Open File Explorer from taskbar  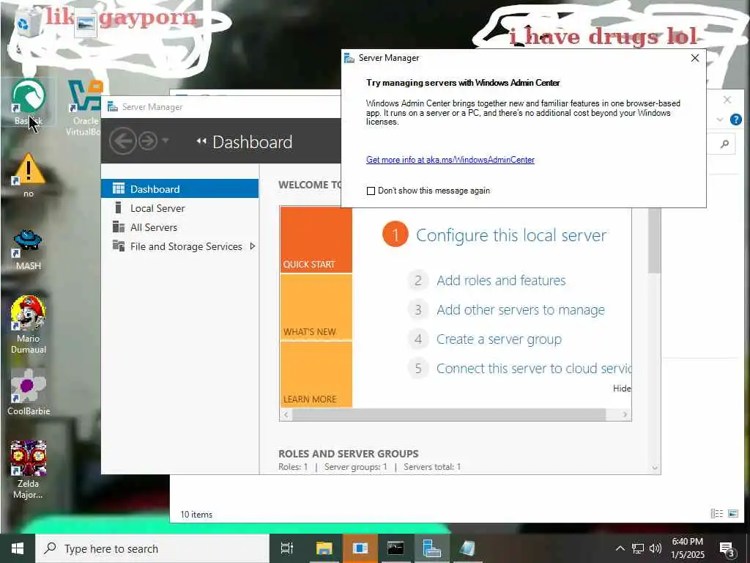(324, 548)
